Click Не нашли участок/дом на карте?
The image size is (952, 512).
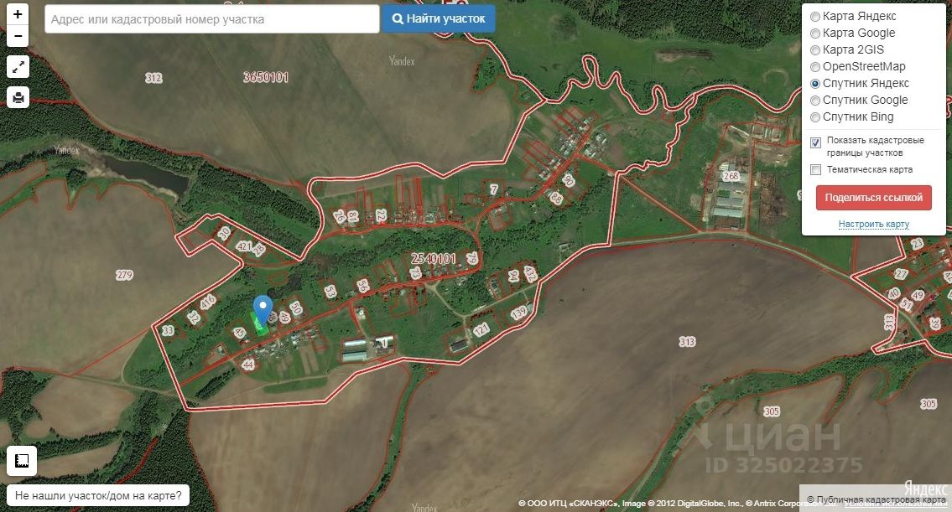[98, 495]
